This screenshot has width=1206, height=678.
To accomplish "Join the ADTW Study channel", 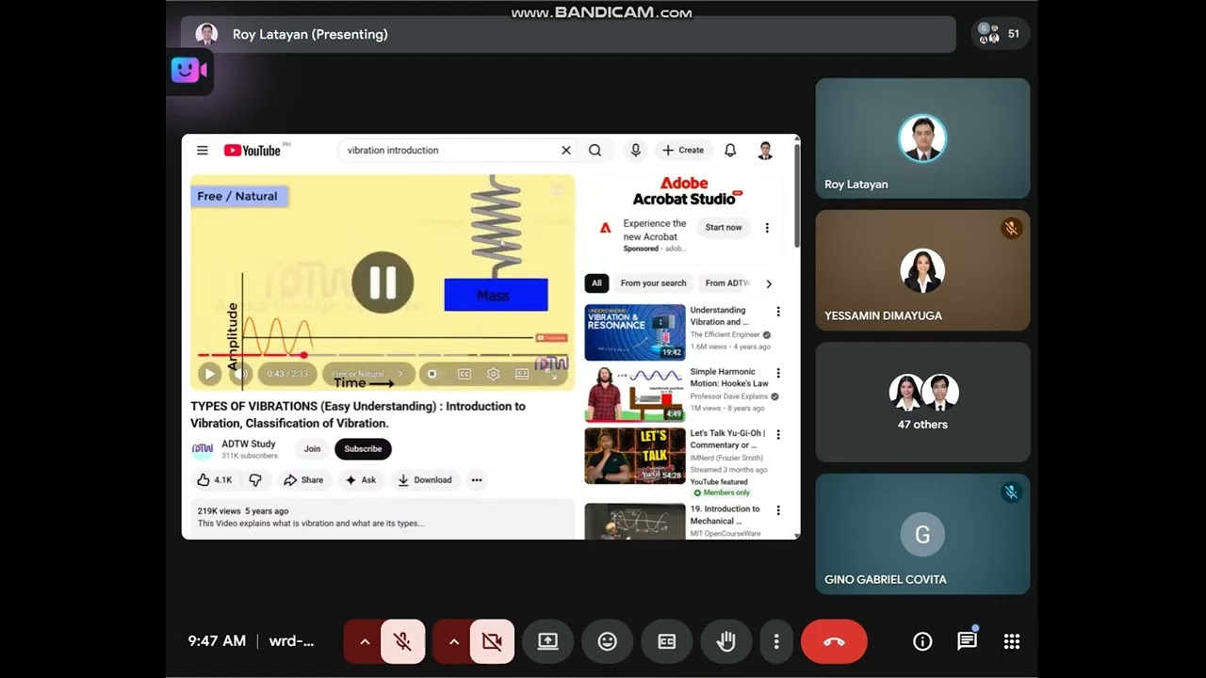I will (312, 449).
